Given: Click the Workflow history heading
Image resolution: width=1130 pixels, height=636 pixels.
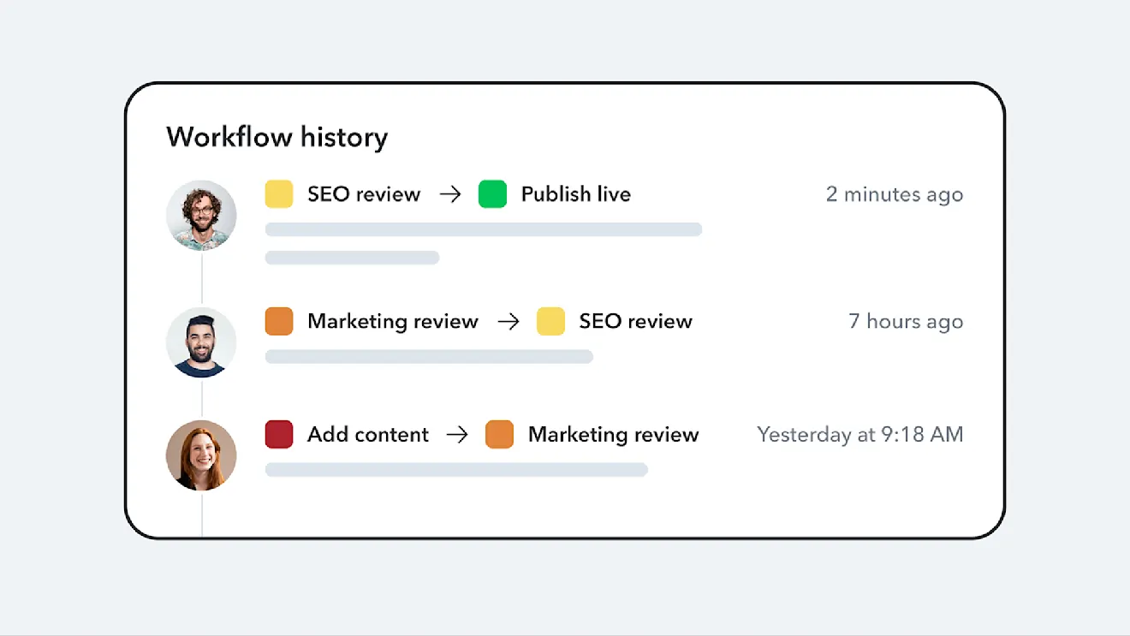Looking at the screenshot, I should 277,137.
